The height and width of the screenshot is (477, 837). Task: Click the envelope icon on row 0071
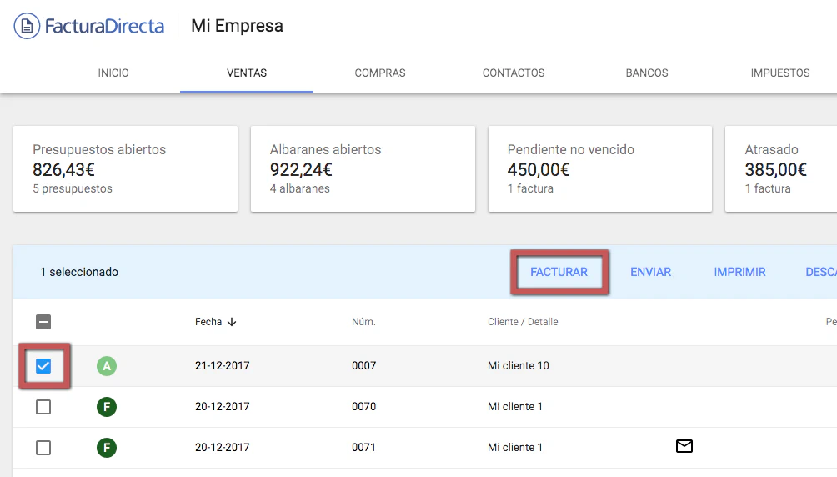684,447
